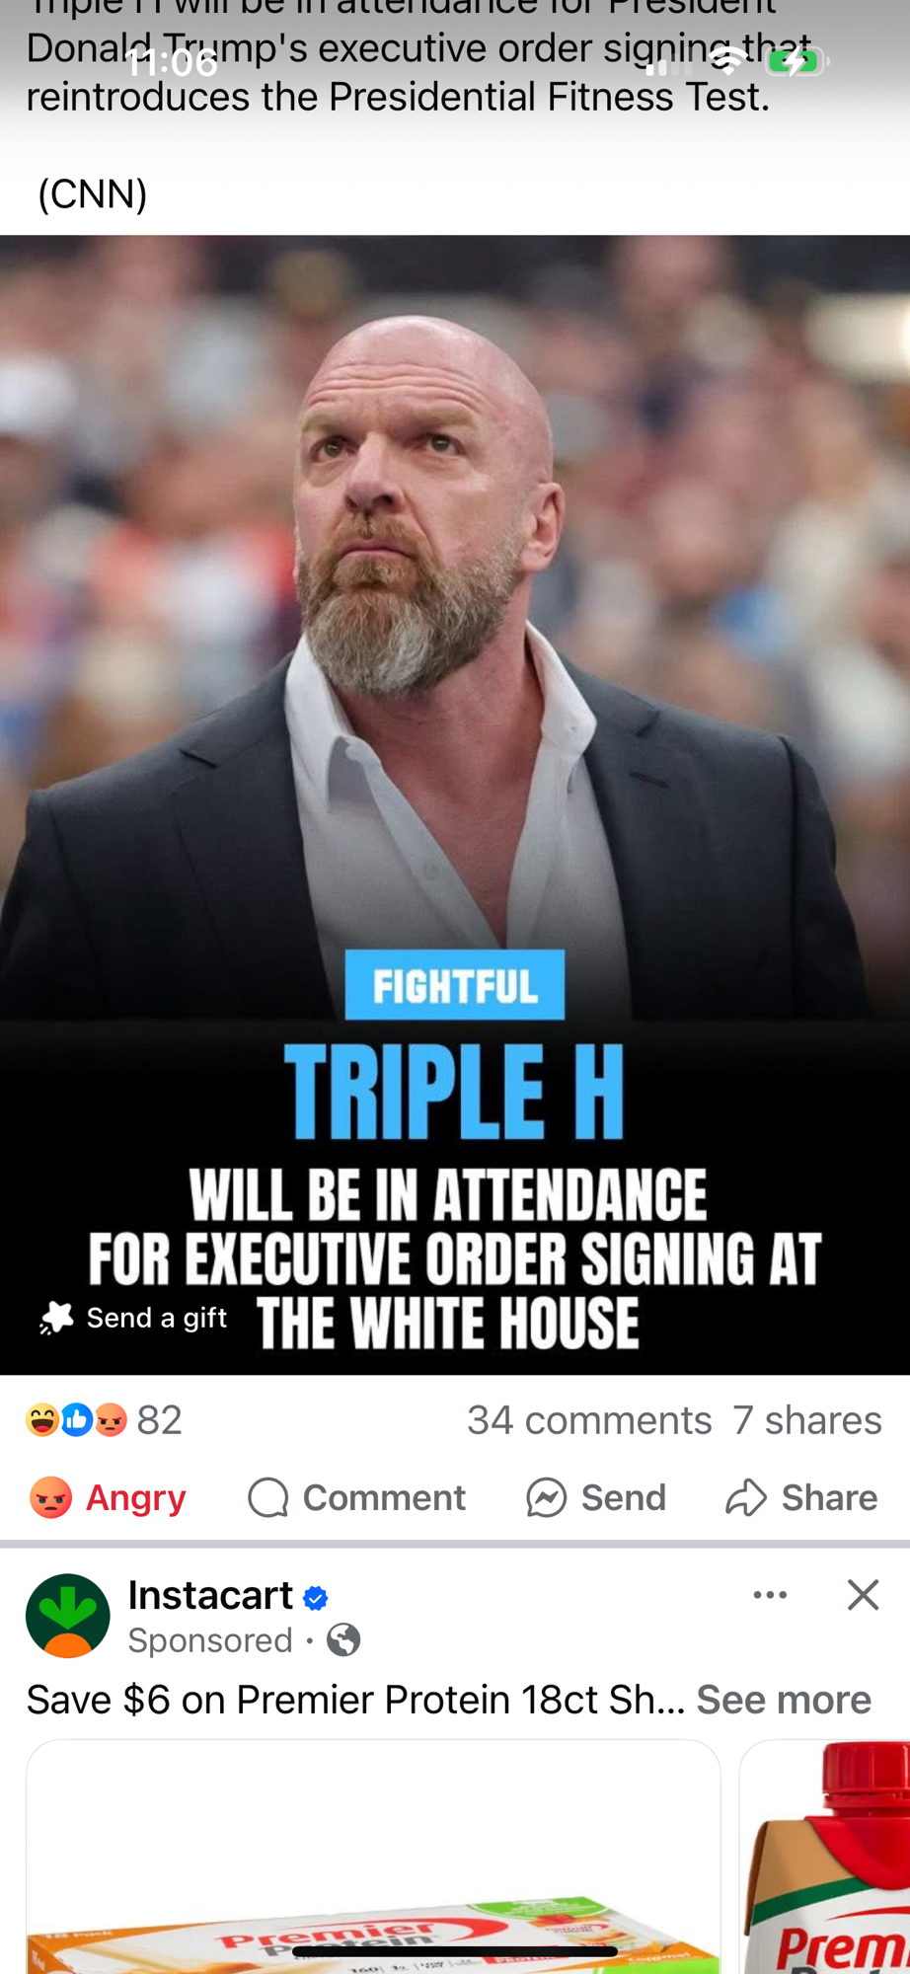910x1974 pixels.
Task: Expand the See more ad text
Action: click(784, 1700)
